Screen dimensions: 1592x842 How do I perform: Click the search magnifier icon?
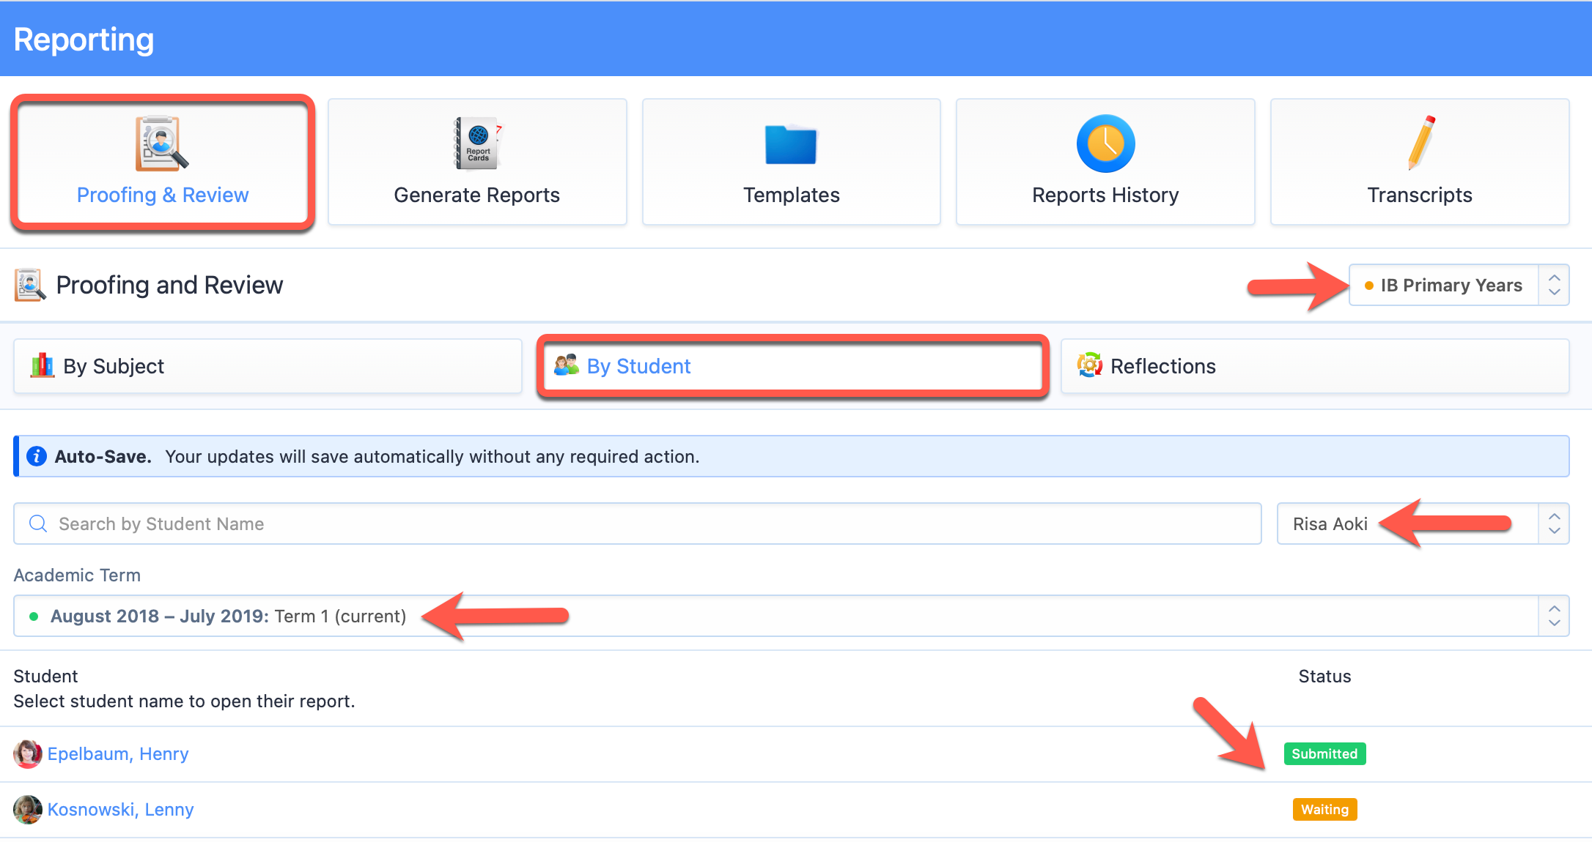click(x=38, y=524)
